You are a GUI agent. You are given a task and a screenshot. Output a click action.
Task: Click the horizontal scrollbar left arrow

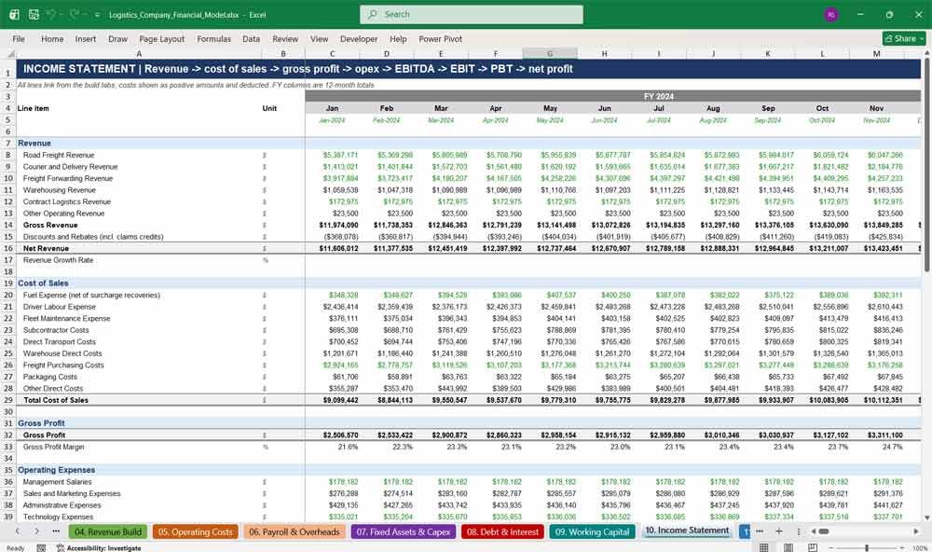[813, 531]
